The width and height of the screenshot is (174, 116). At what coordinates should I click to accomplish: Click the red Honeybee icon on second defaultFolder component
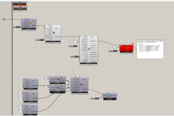coord(20,7)
